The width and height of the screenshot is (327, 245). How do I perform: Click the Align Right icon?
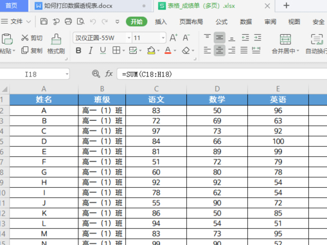click(x=232, y=50)
